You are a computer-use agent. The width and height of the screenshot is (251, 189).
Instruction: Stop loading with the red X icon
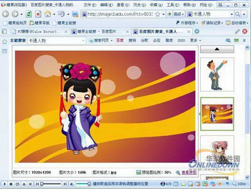tap(38, 14)
